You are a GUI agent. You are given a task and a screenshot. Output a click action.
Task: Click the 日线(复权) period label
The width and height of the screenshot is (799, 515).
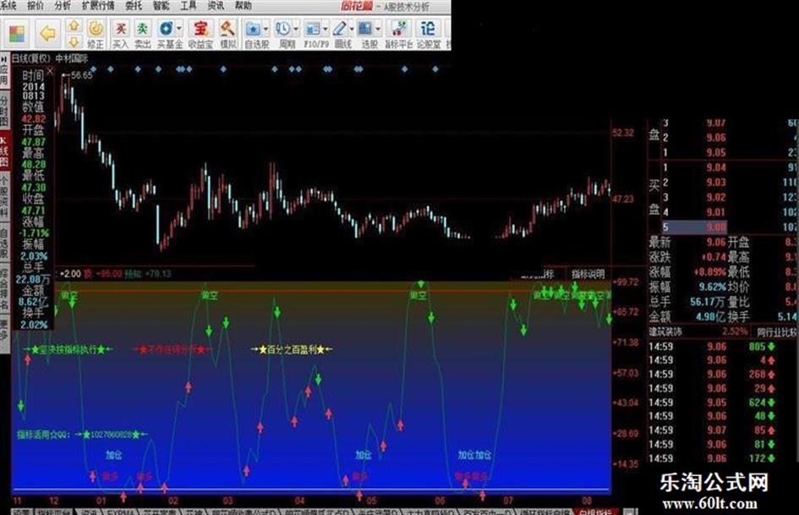tap(30, 58)
